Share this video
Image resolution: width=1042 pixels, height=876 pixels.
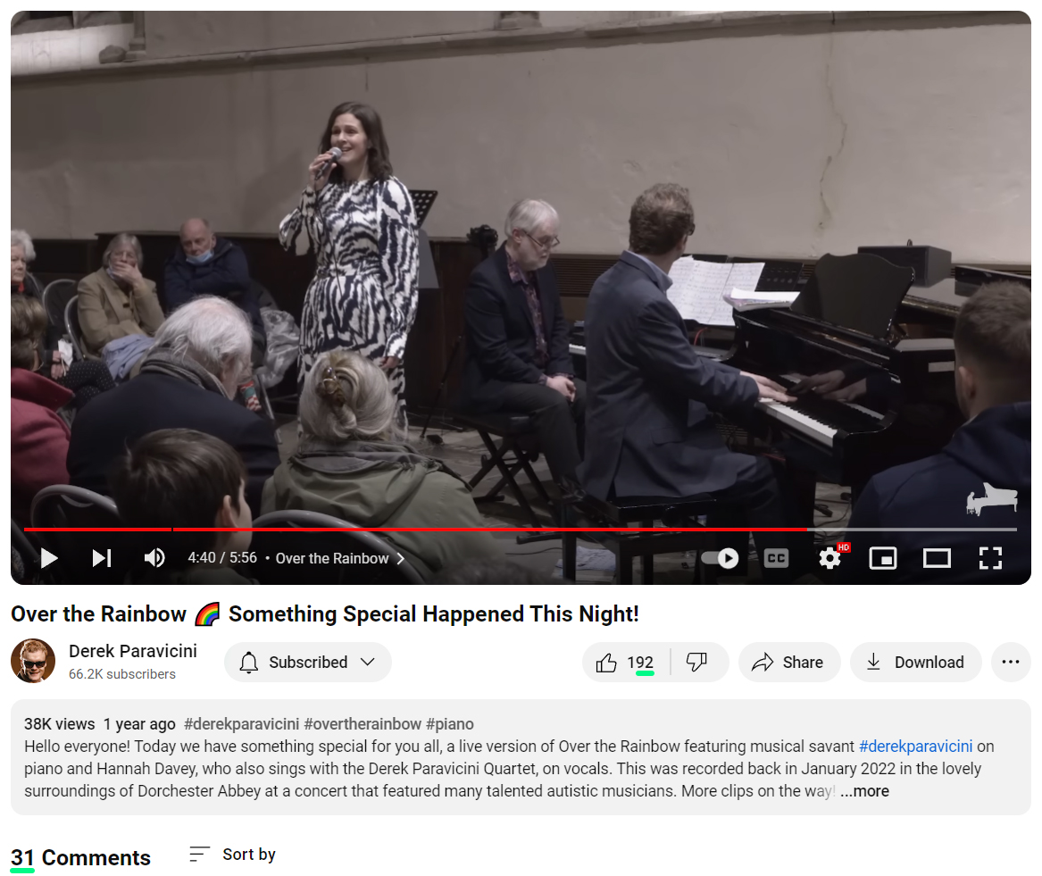788,662
